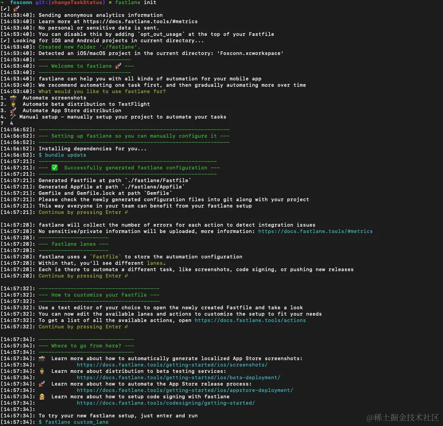Select option text 'Automate beta distribution to TestFlight'
Screen dimensions: 443x426
pos(86,104)
